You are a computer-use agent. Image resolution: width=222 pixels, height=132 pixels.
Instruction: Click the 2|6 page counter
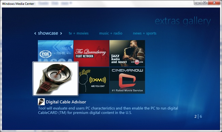(198, 116)
